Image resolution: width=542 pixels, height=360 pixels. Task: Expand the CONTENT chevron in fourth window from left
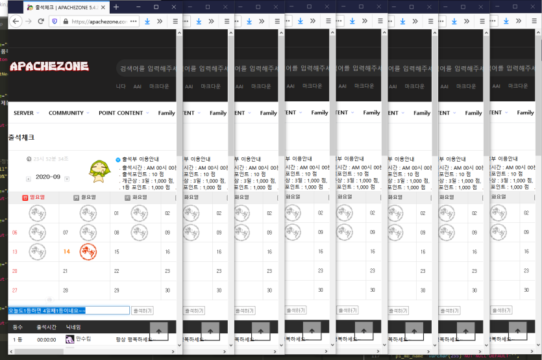pyautogui.click(x=301, y=112)
